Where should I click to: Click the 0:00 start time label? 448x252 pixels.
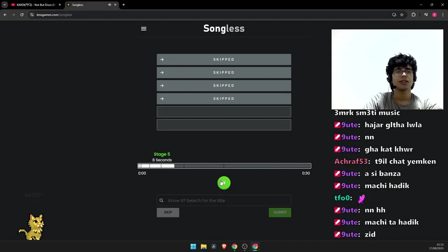point(142,173)
